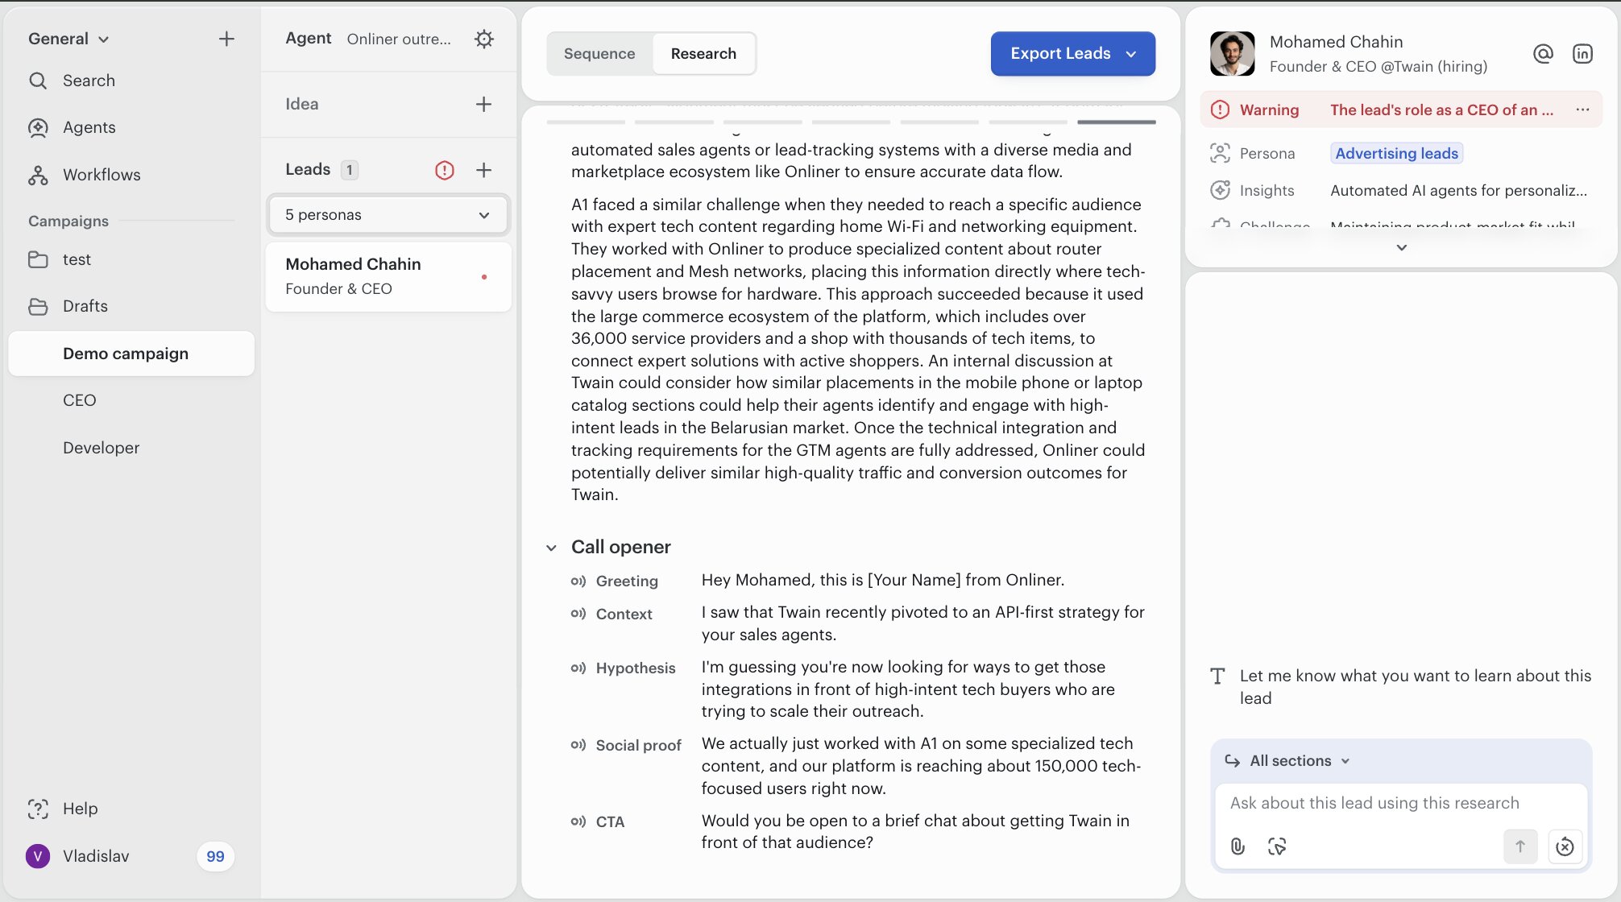The image size is (1621, 902).
Task: Click the red Warning icon
Action: [1220, 110]
